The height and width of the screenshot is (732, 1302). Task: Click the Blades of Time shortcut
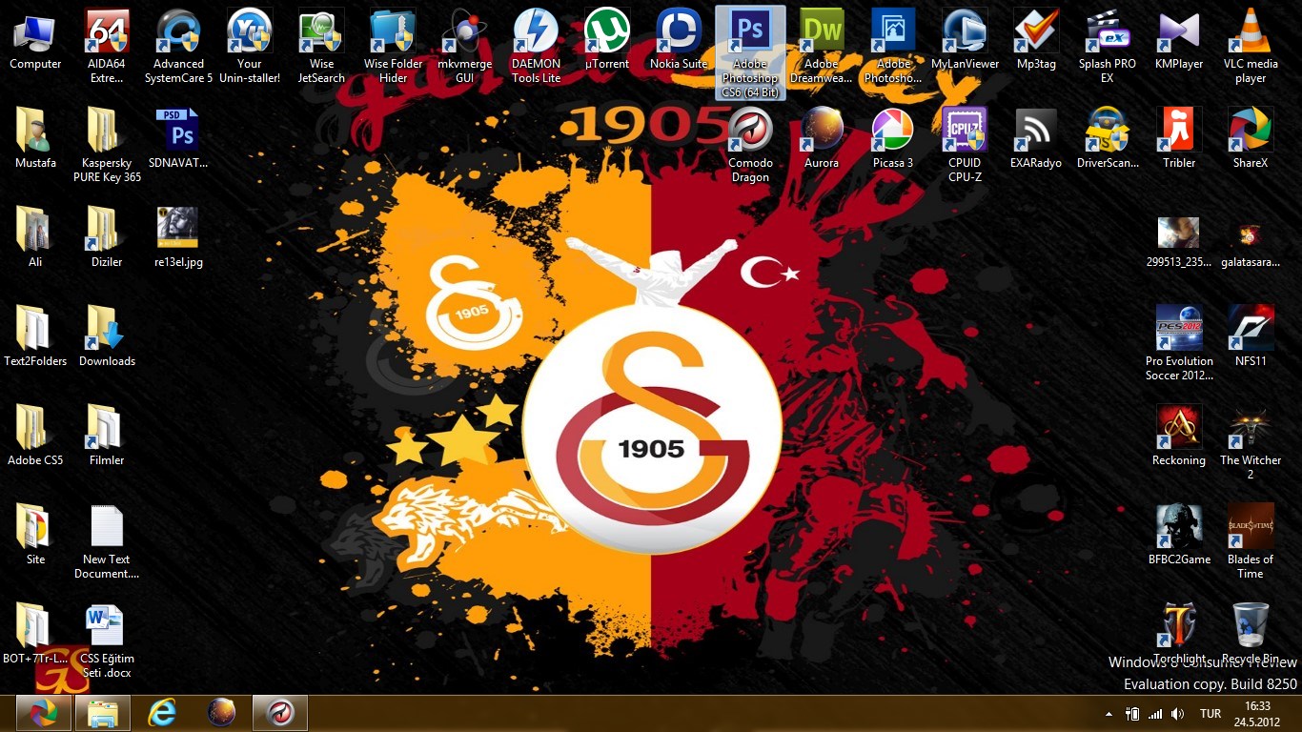1251,541
